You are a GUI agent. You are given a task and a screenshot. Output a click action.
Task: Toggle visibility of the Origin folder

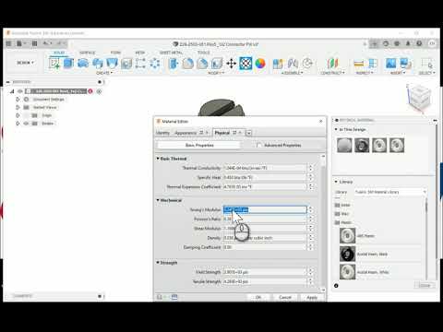(x=26, y=115)
